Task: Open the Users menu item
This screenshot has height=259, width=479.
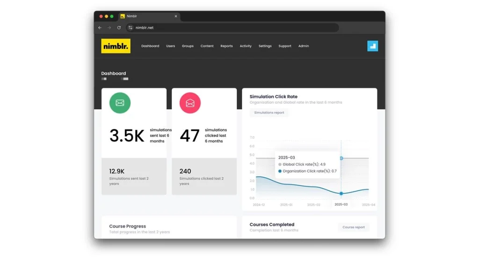Action: [170, 46]
